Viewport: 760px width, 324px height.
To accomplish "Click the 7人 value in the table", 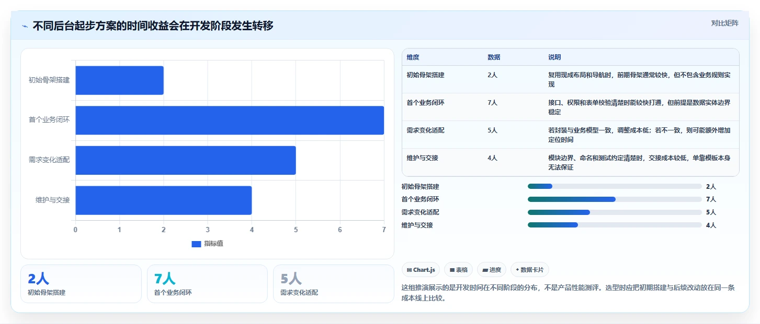I will 492,103.
